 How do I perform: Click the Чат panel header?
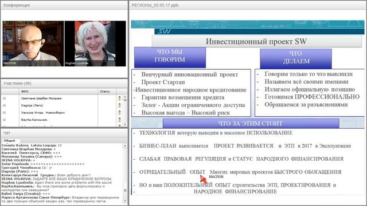[x=64, y=133]
